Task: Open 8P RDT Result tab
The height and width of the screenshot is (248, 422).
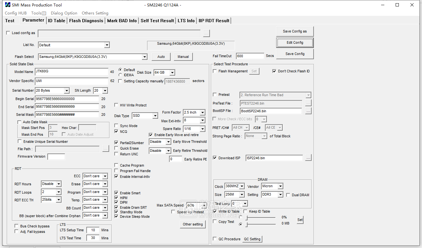Action: pyautogui.click(x=214, y=21)
